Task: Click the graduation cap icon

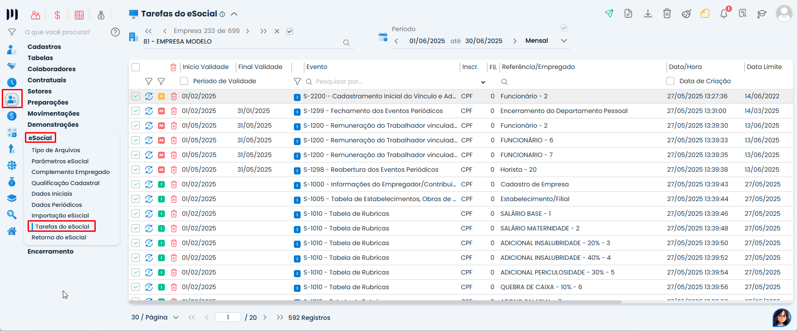Action: pos(762,13)
